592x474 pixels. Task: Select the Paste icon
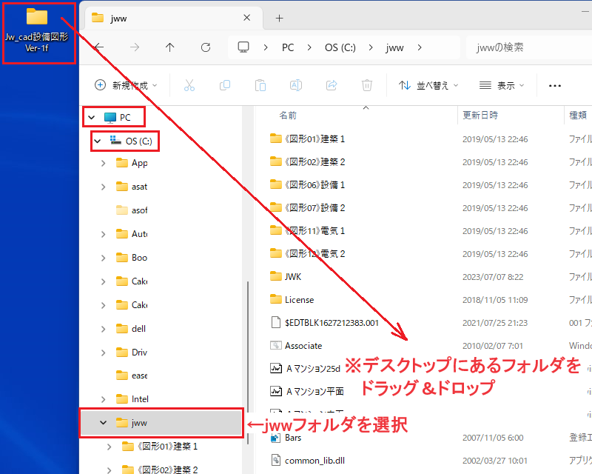pyautogui.click(x=260, y=85)
